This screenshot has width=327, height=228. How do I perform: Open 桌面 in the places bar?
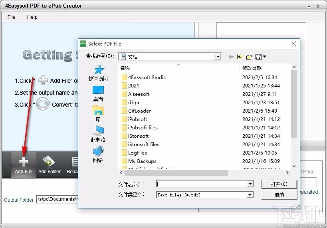point(98,94)
